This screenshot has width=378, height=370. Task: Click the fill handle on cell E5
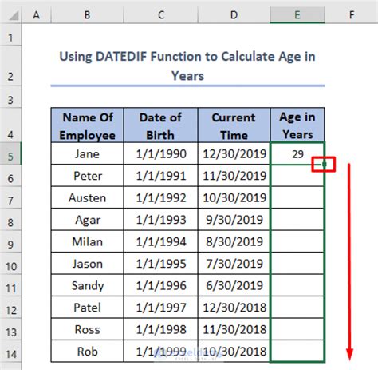pyautogui.click(x=325, y=165)
